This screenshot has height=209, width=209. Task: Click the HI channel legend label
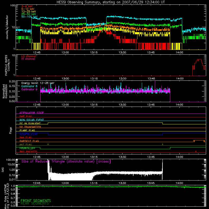click(28, 59)
